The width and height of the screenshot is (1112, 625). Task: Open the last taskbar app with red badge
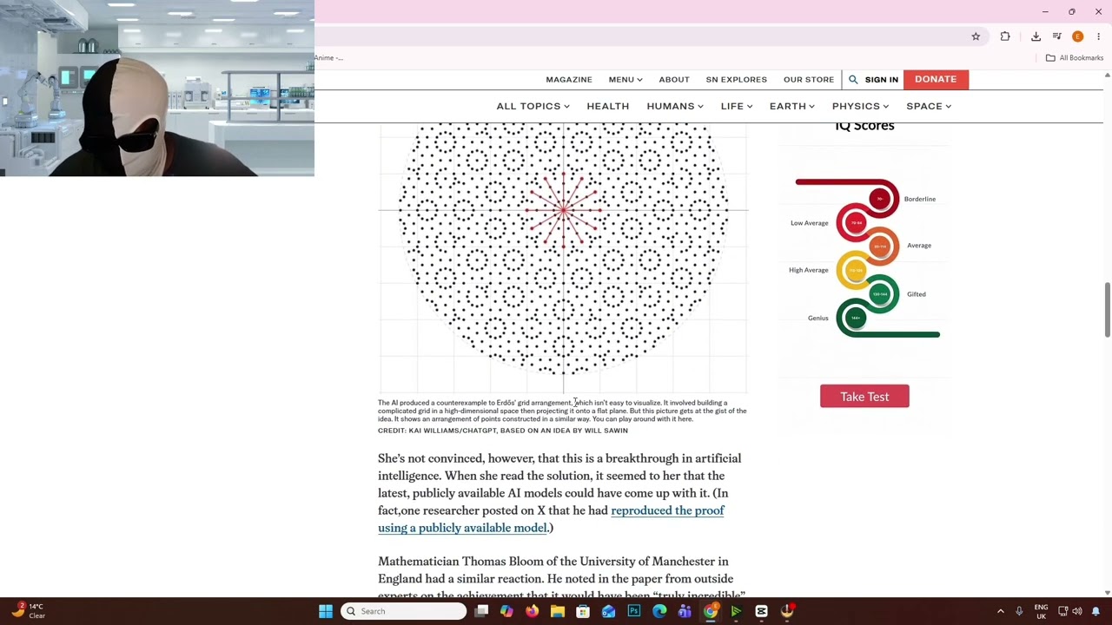(x=787, y=611)
